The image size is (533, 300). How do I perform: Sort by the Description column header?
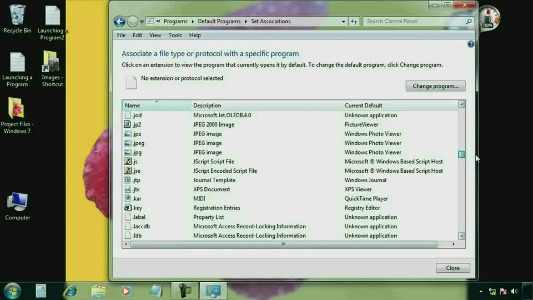coord(266,106)
